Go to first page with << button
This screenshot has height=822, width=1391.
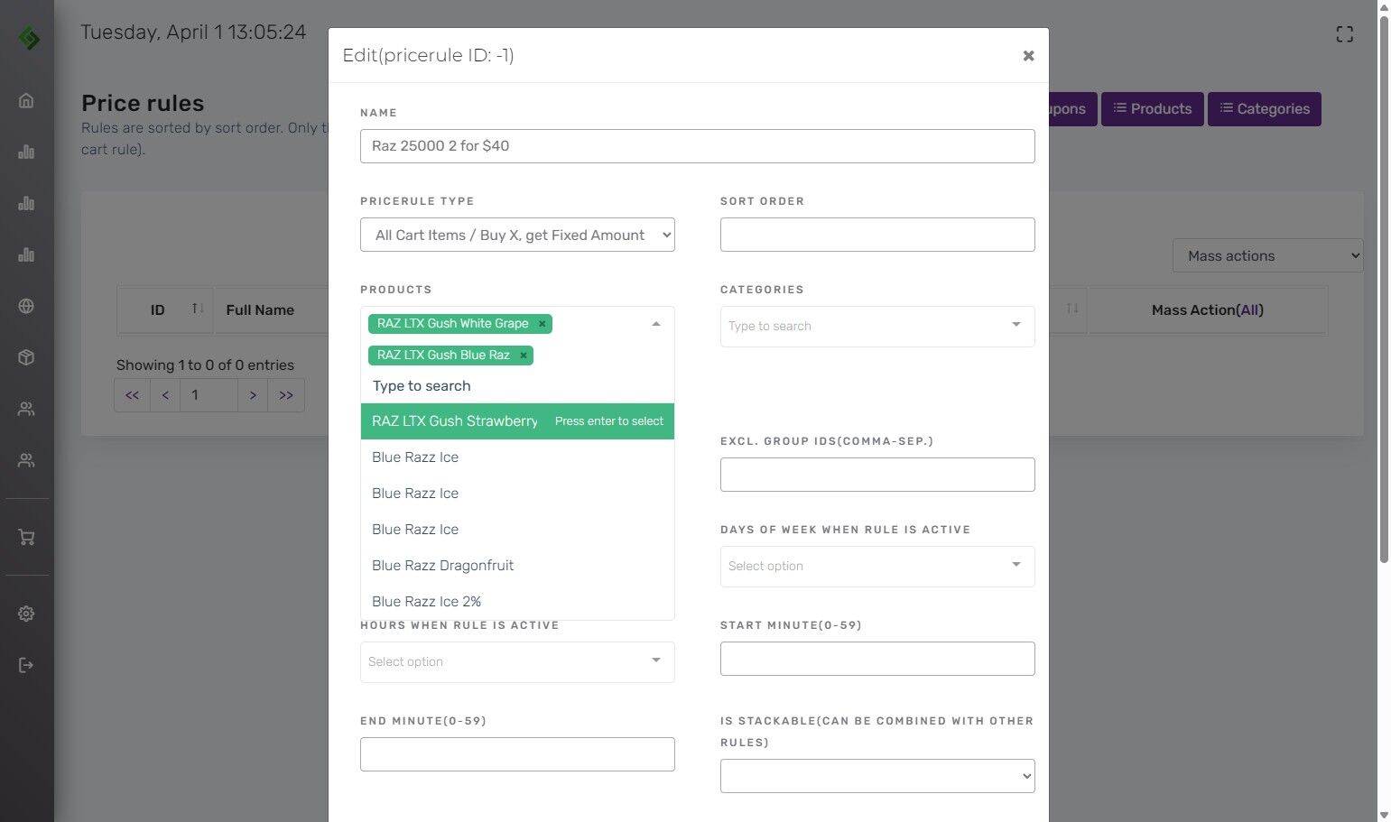[x=133, y=395]
